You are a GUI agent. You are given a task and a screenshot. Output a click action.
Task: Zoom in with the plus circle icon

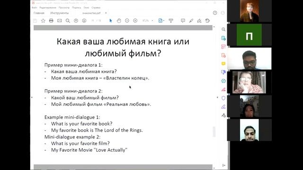click(x=135, y=21)
